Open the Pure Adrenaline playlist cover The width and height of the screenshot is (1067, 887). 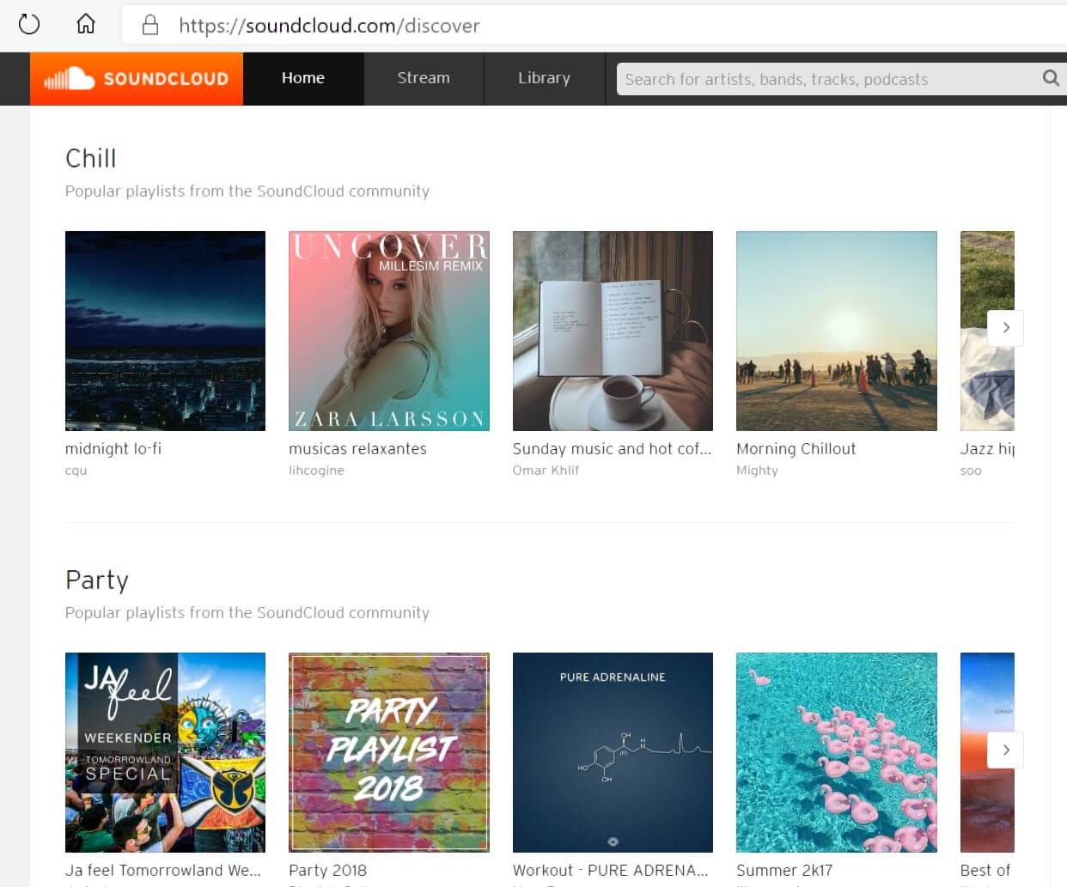coord(613,752)
